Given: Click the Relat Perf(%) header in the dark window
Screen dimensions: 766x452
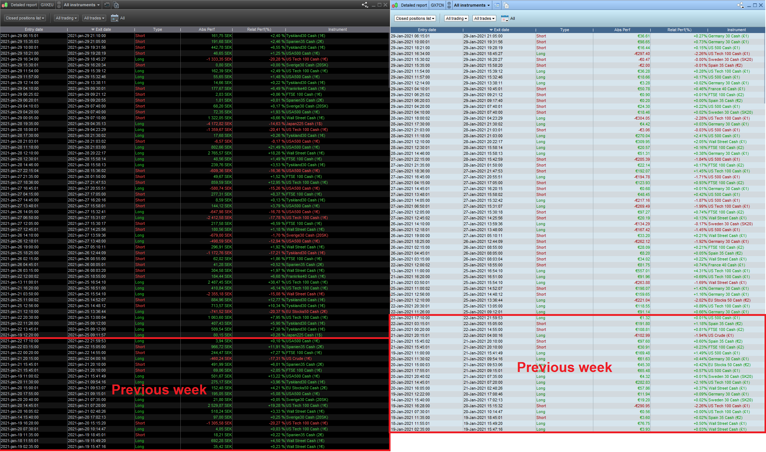Looking at the screenshot, I should coord(259,29).
